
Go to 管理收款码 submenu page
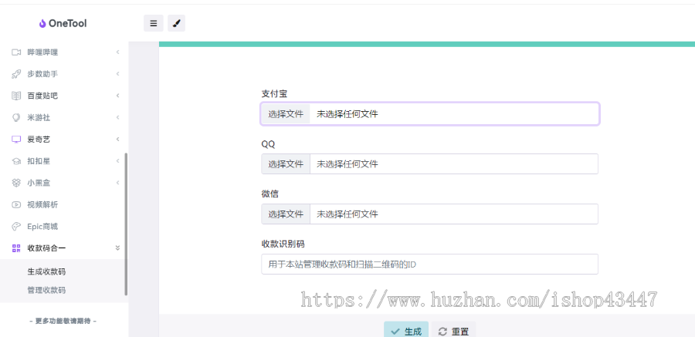click(46, 290)
